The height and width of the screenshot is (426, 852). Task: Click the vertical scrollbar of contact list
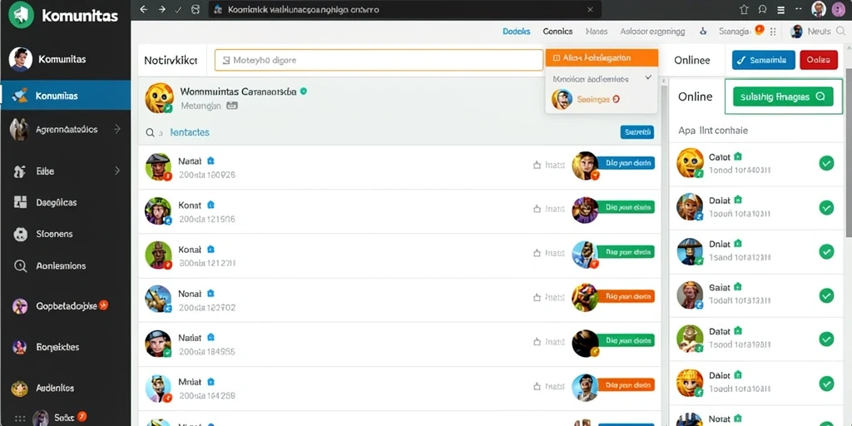tap(664, 250)
